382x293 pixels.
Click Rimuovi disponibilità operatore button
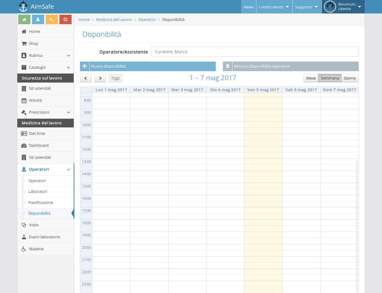pyautogui.click(x=291, y=66)
